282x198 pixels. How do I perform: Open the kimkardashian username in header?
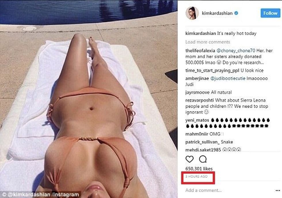click(x=217, y=13)
